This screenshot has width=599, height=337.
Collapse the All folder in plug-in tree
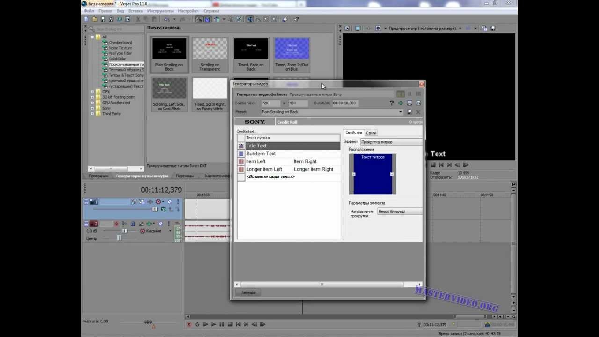coord(92,37)
